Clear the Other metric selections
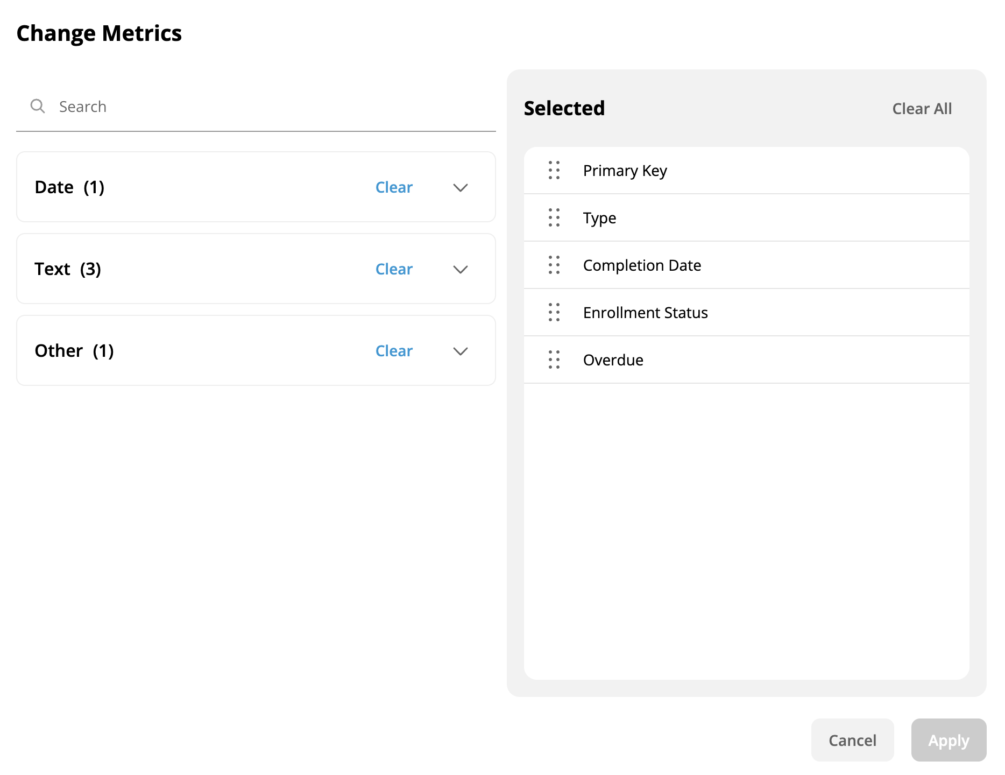The image size is (1005, 775). tap(393, 351)
